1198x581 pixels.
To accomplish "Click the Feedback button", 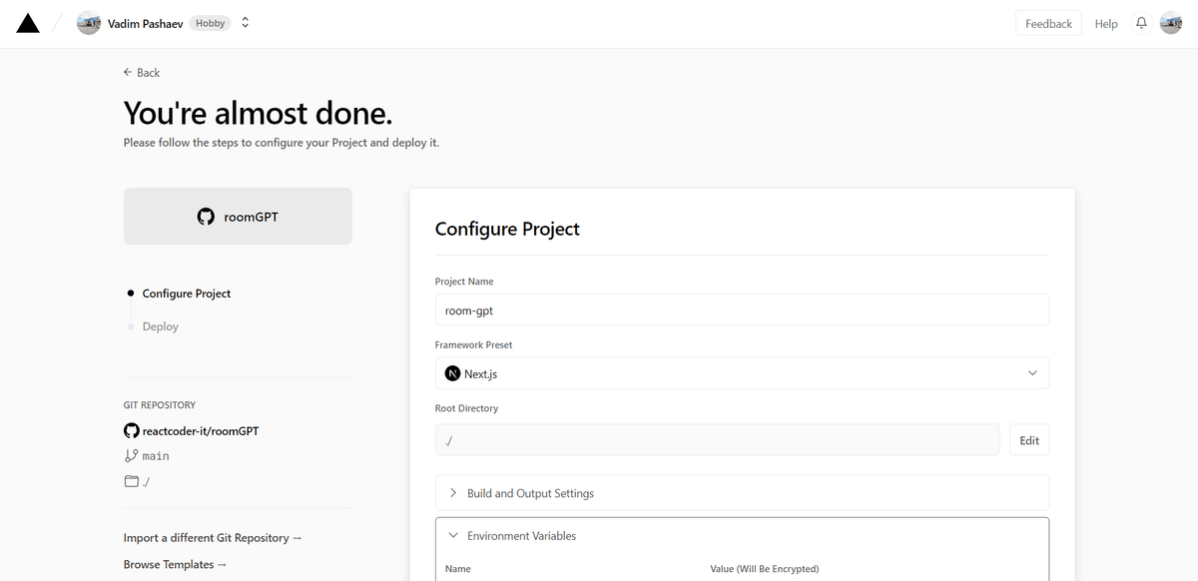I will click(1047, 24).
